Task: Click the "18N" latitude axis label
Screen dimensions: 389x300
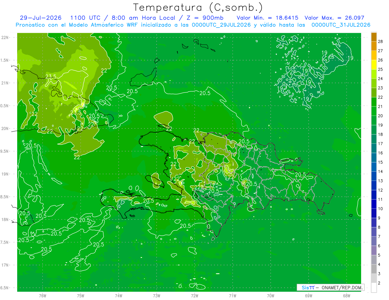Action: (5, 220)
